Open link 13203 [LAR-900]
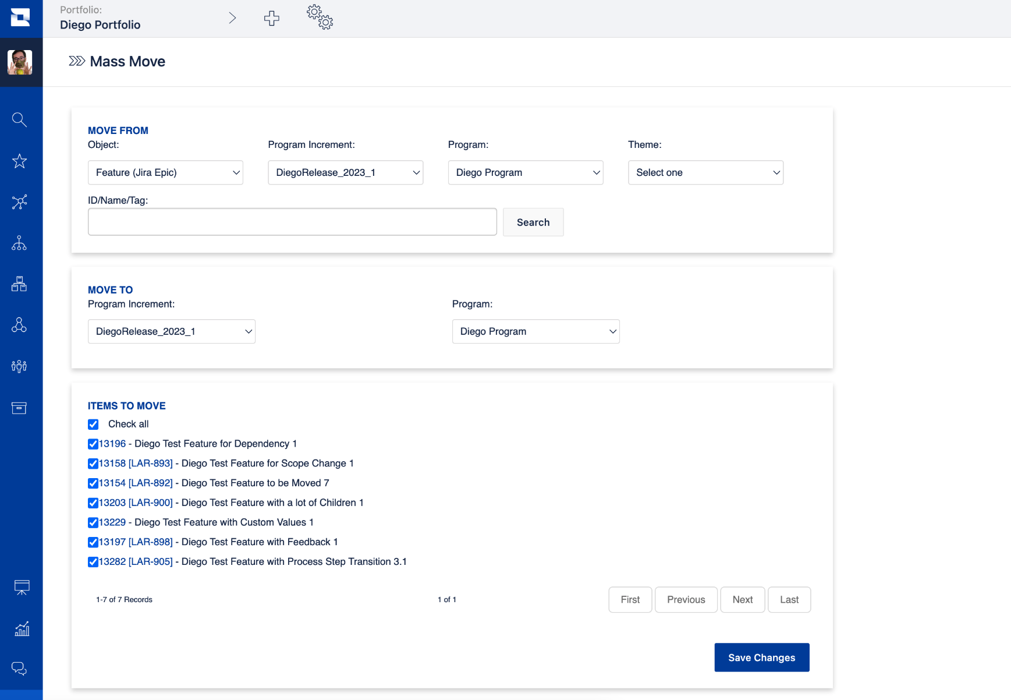Image resolution: width=1011 pixels, height=700 pixels. tap(136, 503)
